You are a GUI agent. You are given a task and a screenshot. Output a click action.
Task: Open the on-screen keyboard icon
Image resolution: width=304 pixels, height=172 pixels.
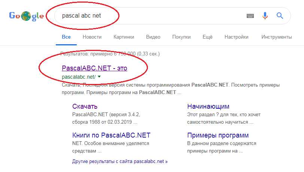pos(250,16)
